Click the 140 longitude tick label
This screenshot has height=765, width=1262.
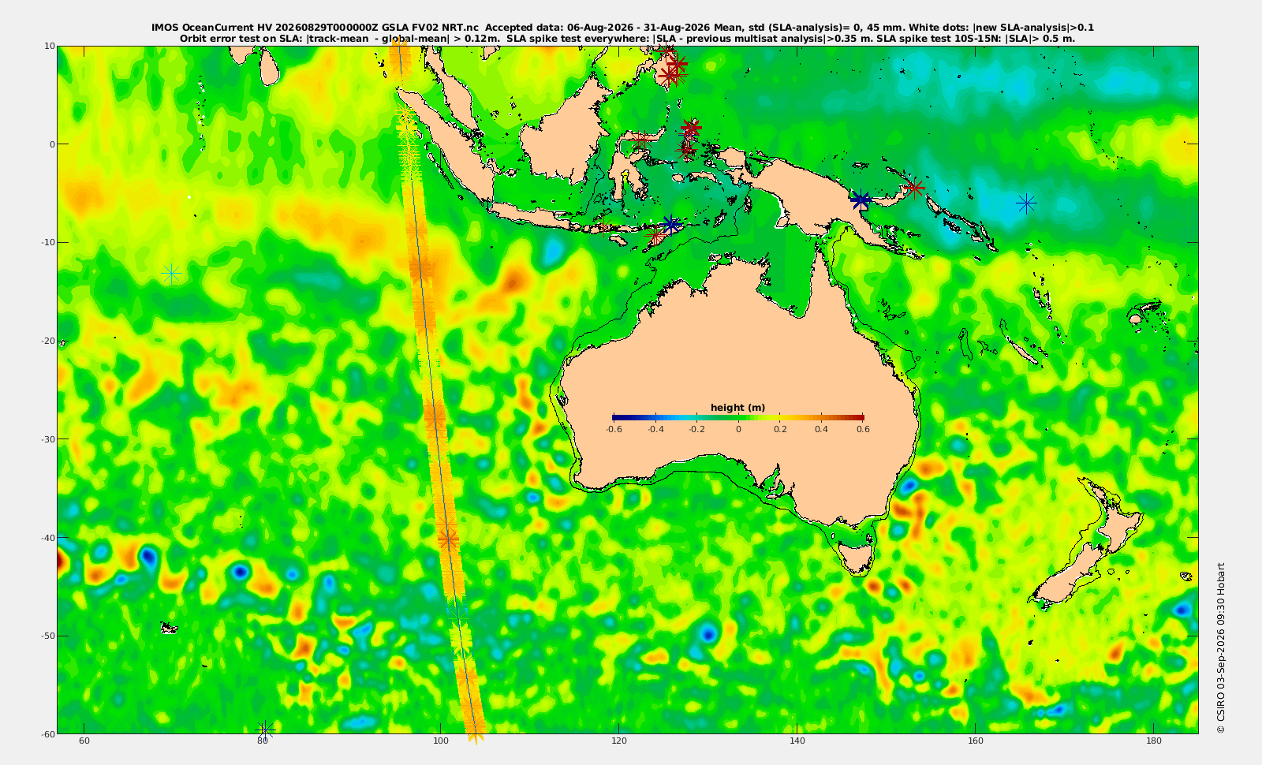click(x=797, y=741)
